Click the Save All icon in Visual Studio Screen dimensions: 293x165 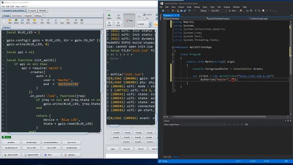click(x=184, y=11)
